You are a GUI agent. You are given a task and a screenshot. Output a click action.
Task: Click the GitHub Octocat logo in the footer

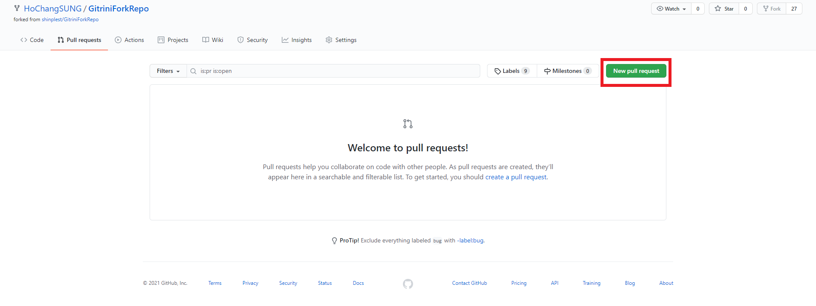(x=408, y=284)
